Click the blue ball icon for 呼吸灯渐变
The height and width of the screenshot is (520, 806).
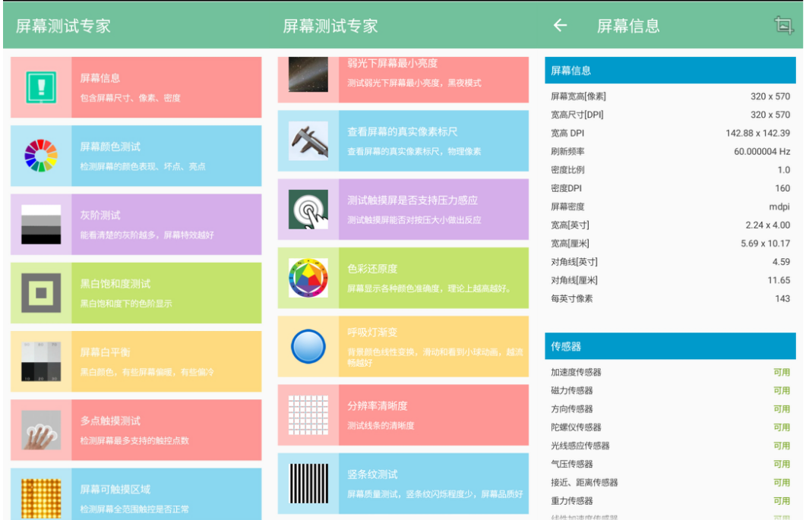pyautogui.click(x=308, y=346)
